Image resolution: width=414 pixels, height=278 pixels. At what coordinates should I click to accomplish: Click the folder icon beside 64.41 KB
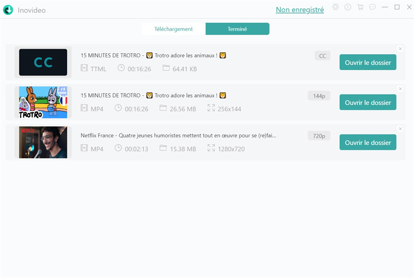coord(166,68)
